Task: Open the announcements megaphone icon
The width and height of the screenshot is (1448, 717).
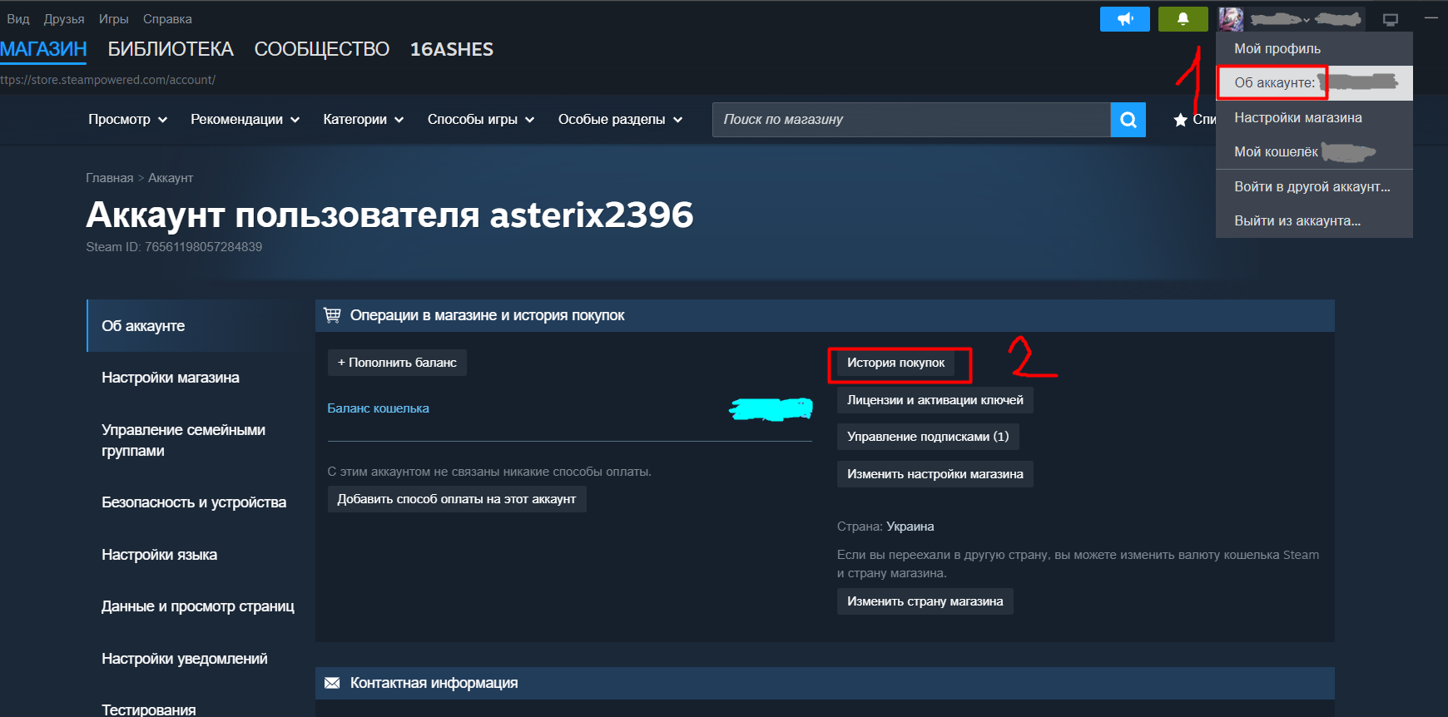Action: (1124, 19)
